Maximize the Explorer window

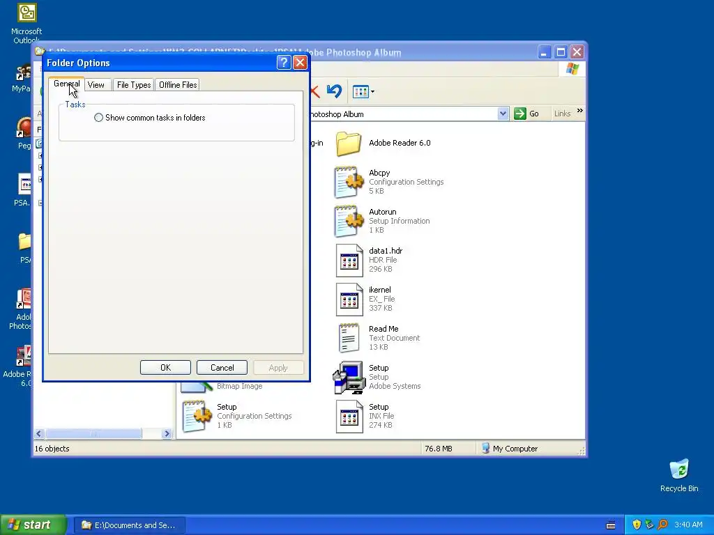561,52
